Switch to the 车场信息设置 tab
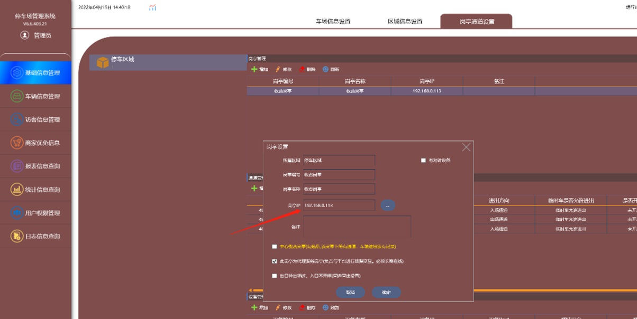Viewport: 637px width, 319px height. coord(333,22)
